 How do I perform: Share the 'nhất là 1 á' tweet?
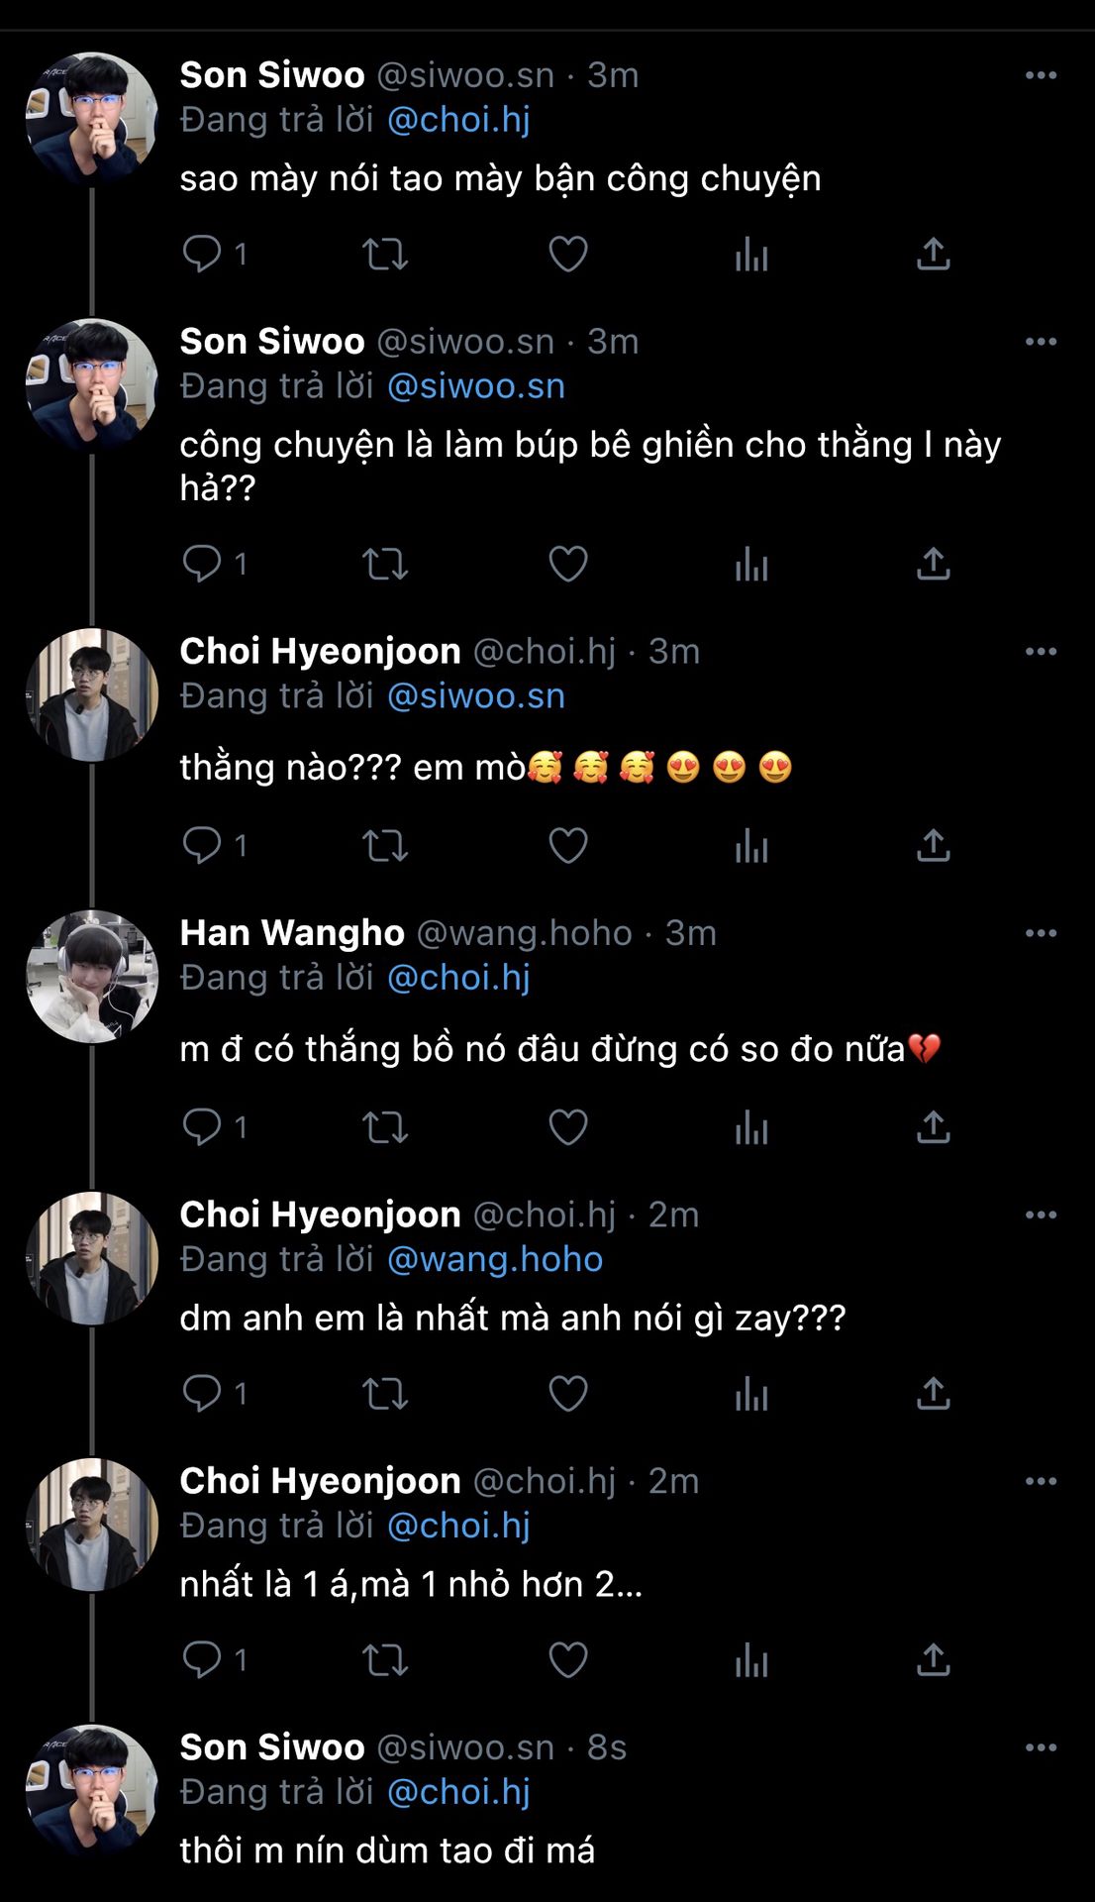click(x=933, y=1659)
